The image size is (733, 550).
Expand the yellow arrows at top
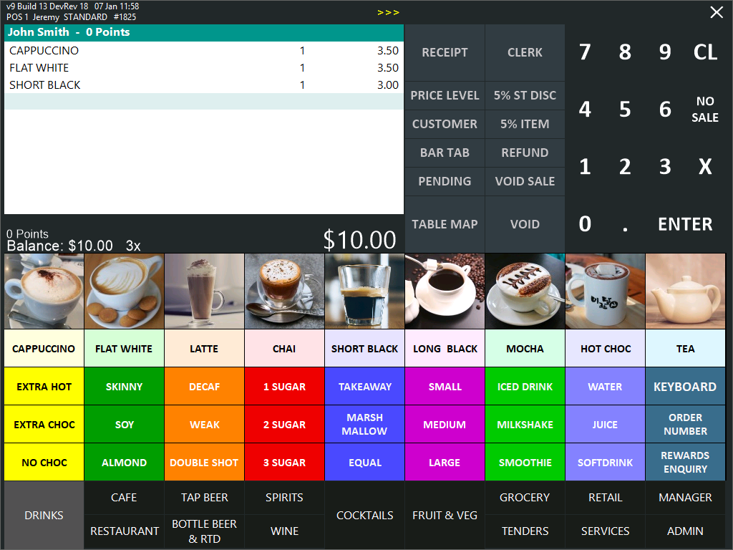[388, 12]
